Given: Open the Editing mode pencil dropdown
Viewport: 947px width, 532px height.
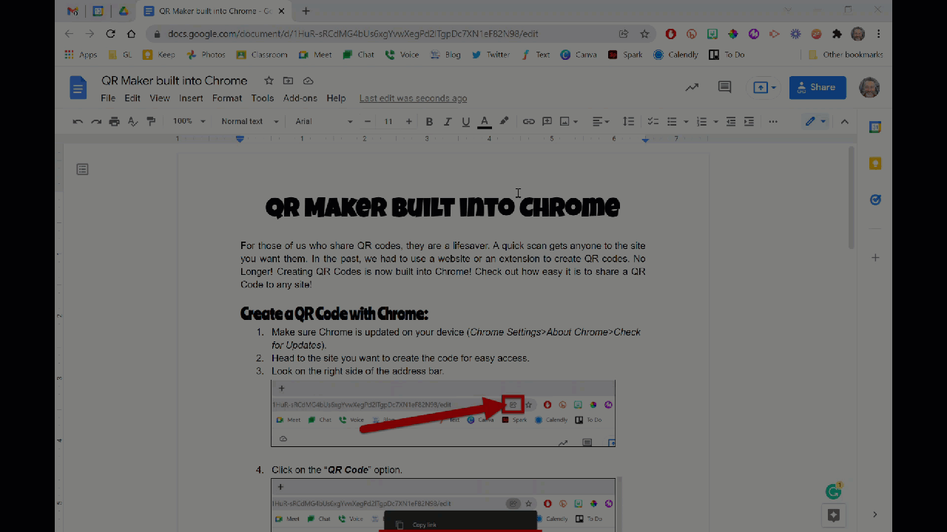Looking at the screenshot, I should pyautogui.click(x=816, y=121).
